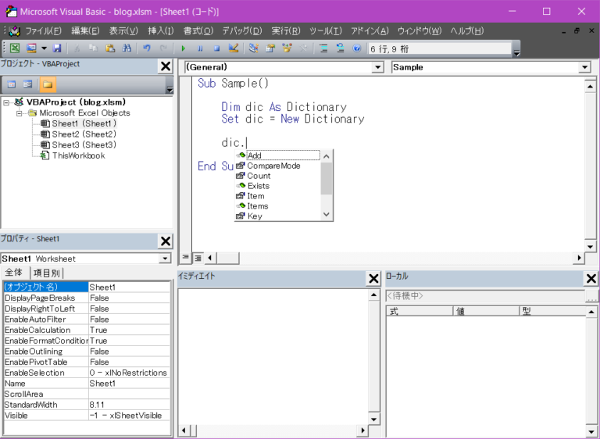
Task: Select Sheet3 (Sheet3) in project tree
Action: click(84, 145)
